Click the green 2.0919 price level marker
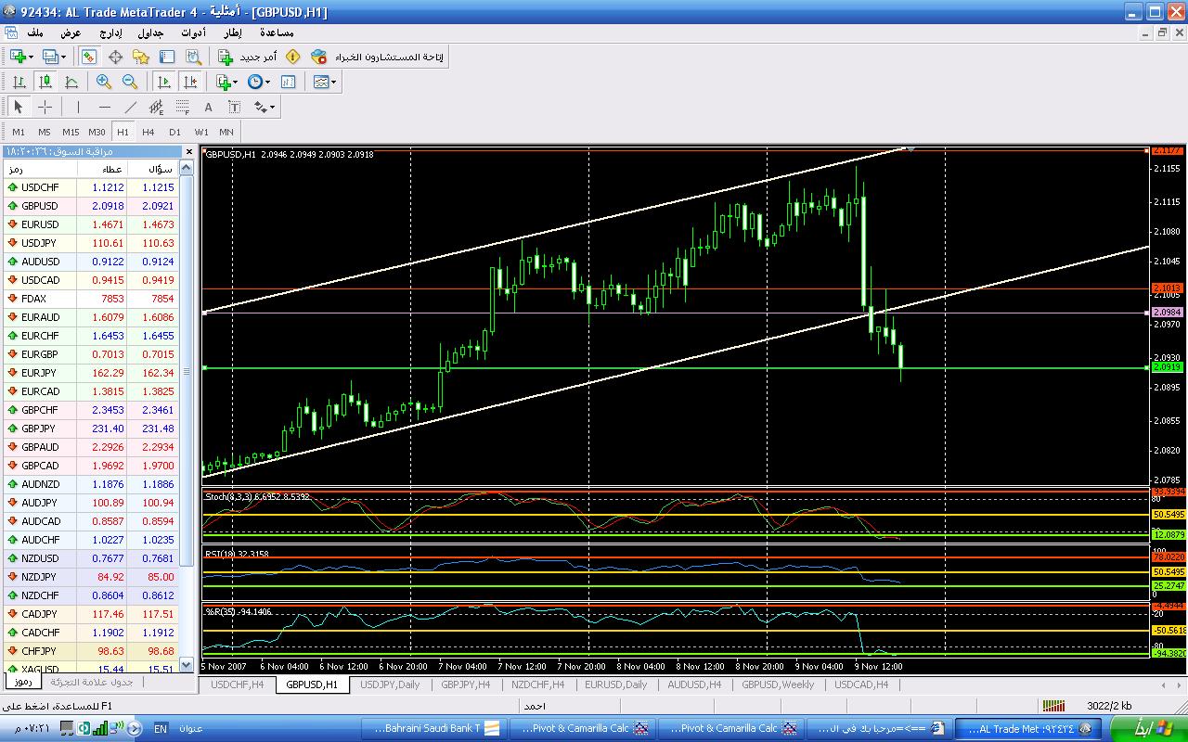The width and height of the screenshot is (1188, 742). coord(1166,367)
